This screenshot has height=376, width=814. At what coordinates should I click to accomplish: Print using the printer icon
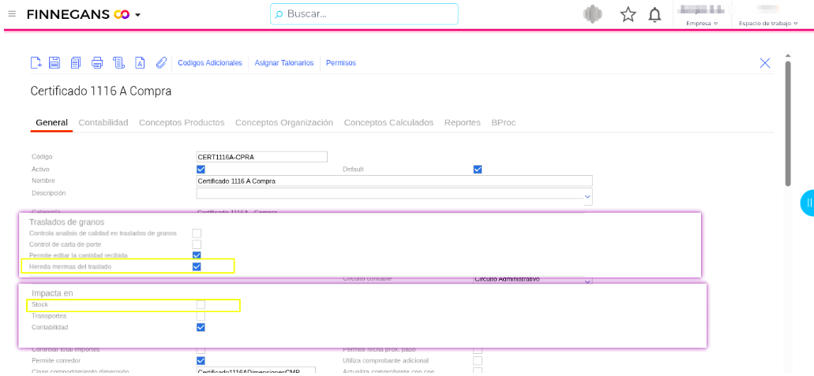point(97,63)
